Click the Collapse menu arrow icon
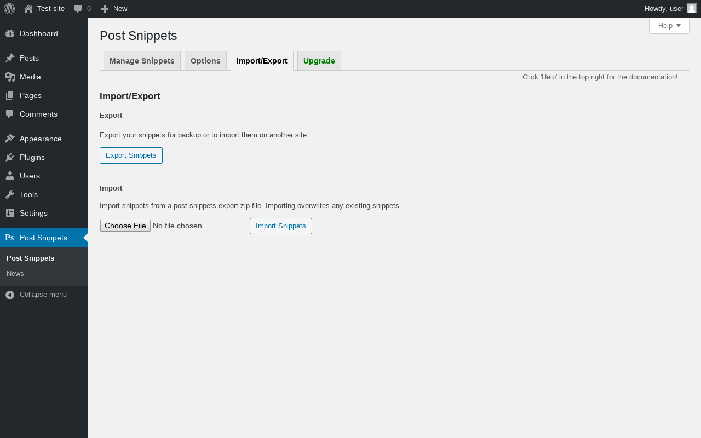This screenshot has height=438, width=701. click(x=10, y=295)
